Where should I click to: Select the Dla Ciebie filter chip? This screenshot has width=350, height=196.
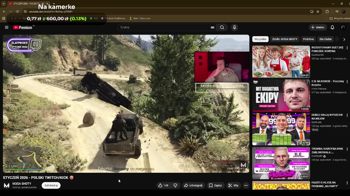[x=325, y=39]
